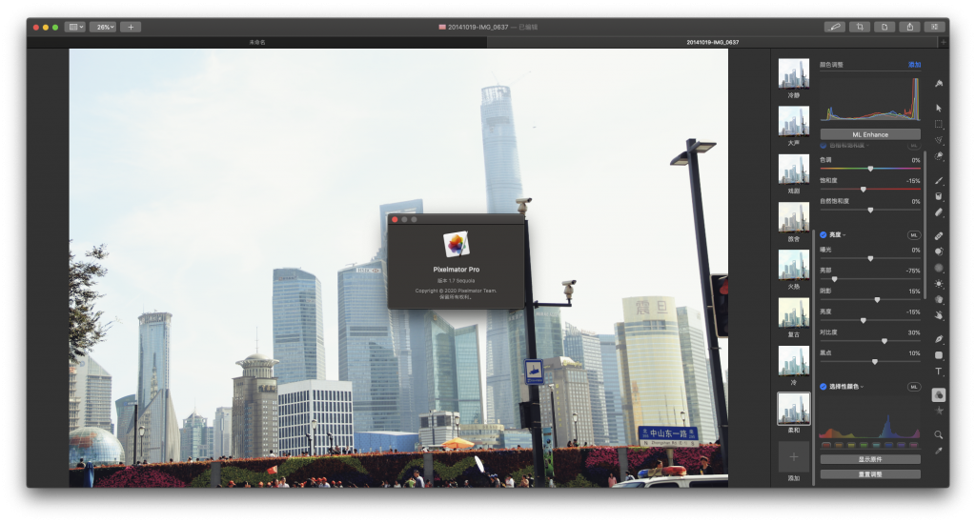The height and width of the screenshot is (523, 976).
Task: Click the 对比度 contrast slider handle
Action: 884,341
